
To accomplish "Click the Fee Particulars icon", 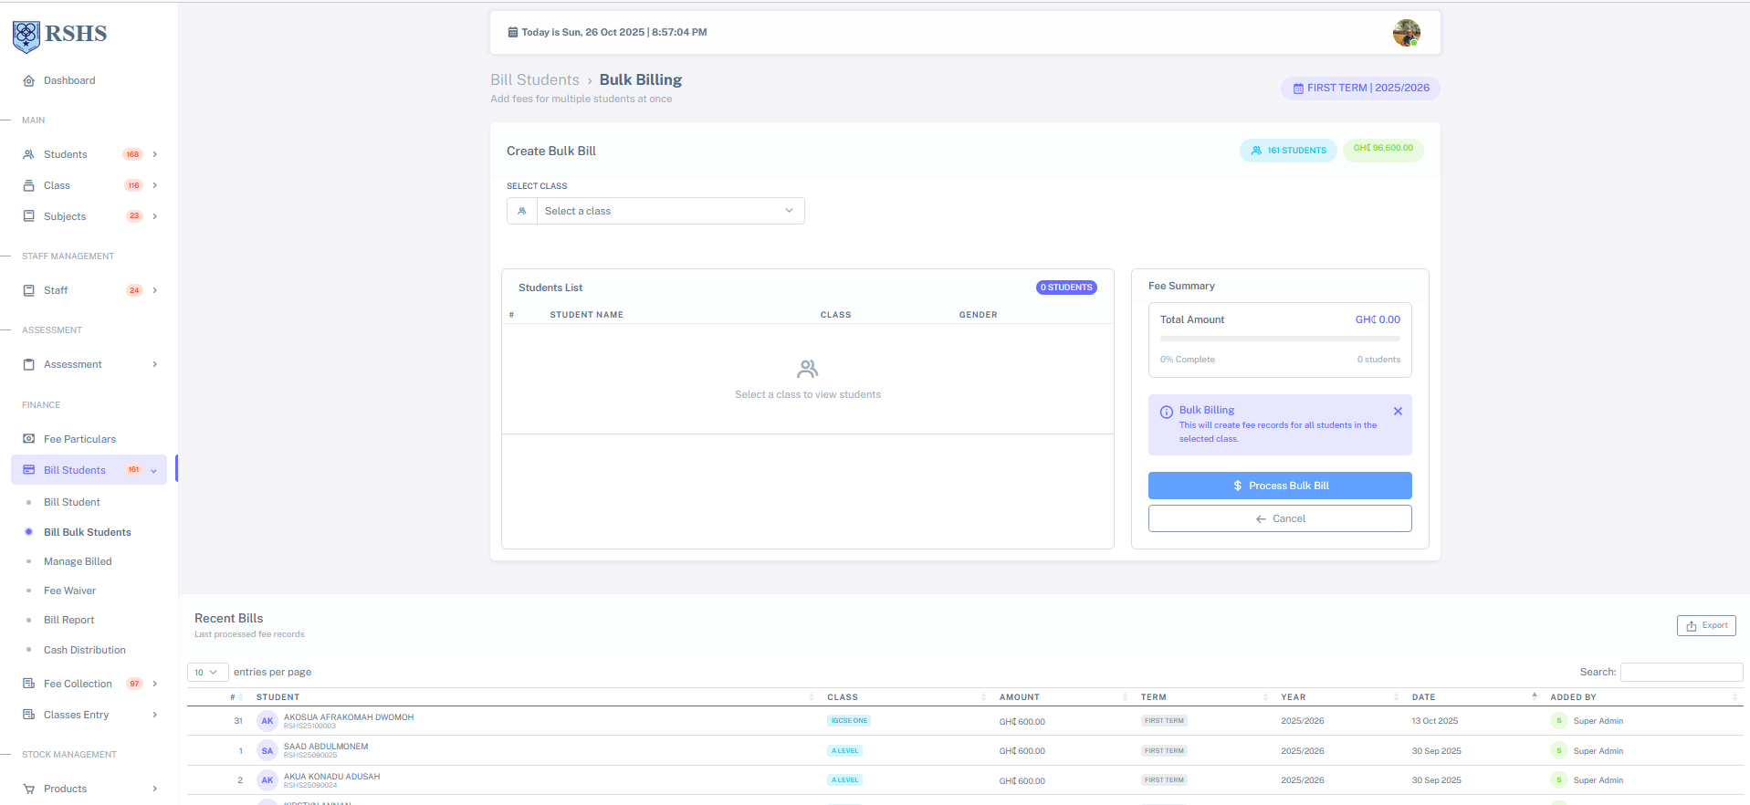I will tap(28, 439).
